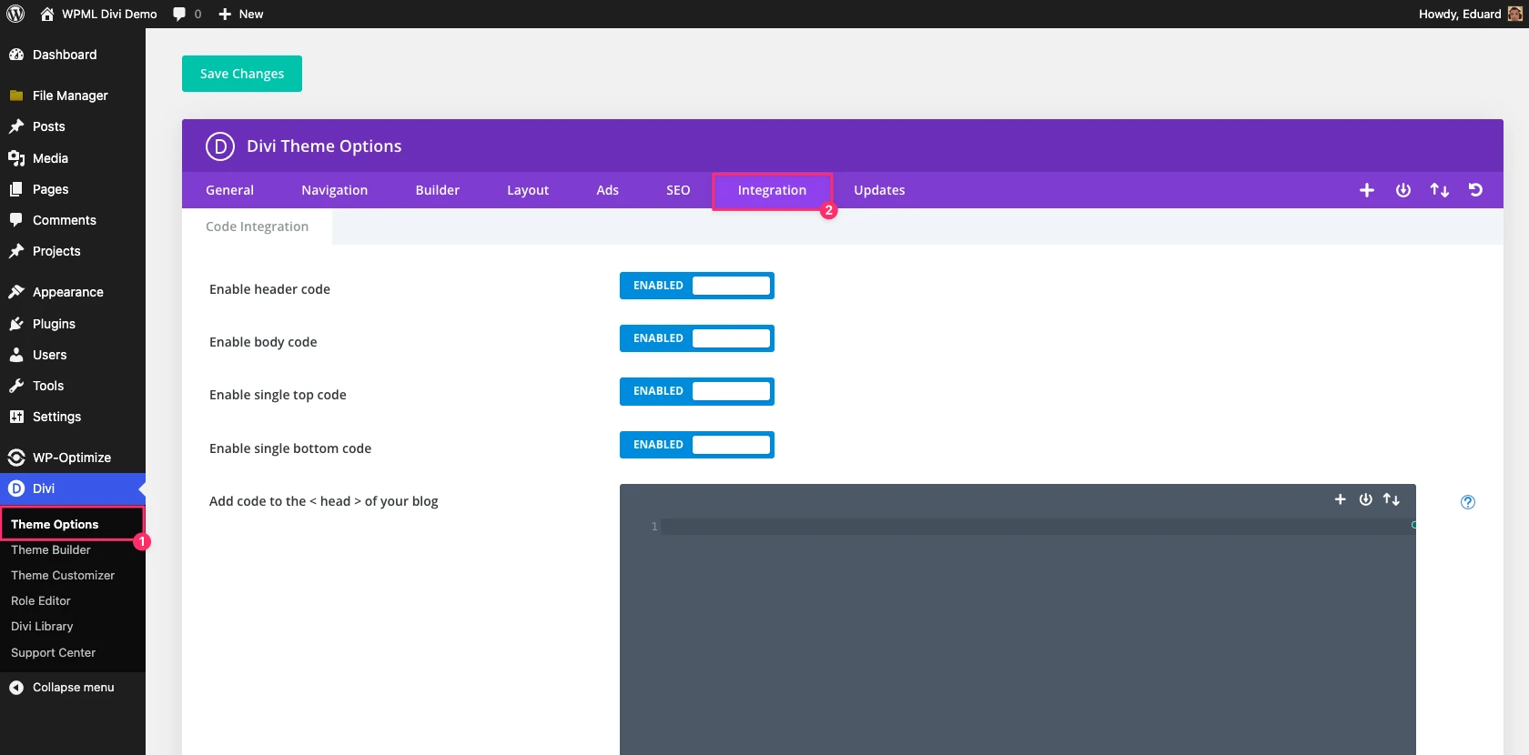
Task: Click the Users person icon
Action: click(x=15, y=355)
